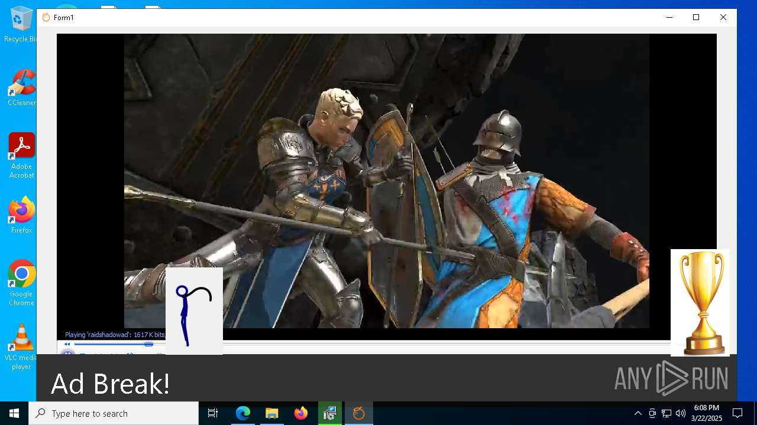
Task: Open the volume control tray icon
Action: [x=681, y=413]
